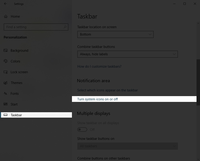Focus the Find a setting box

pos(36,27)
